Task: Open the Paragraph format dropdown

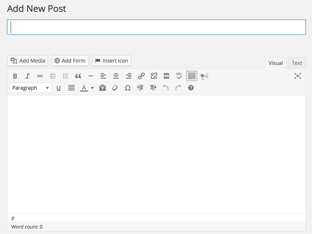Action: [x=30, y=88]
